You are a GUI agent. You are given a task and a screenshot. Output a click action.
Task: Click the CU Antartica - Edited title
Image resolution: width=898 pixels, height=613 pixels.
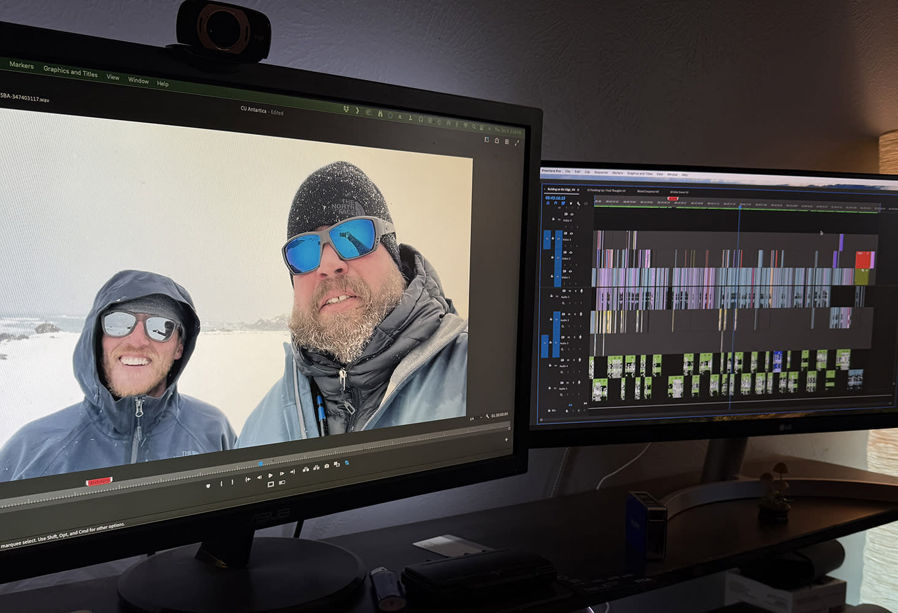(262, 110)
